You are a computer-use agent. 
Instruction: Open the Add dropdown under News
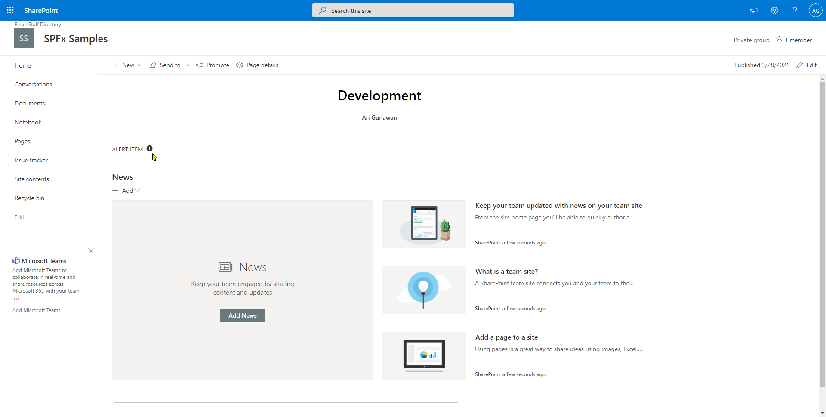pos(137,191)
